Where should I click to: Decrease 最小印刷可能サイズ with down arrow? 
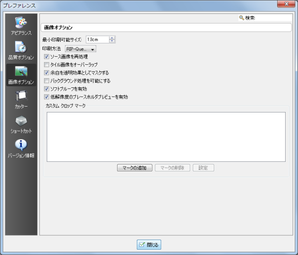(112, 41)
